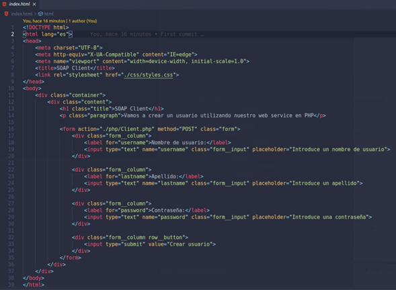
Task: Click the 'You, hace 16 minutos' code lens
Action: [x=44, y=21]
